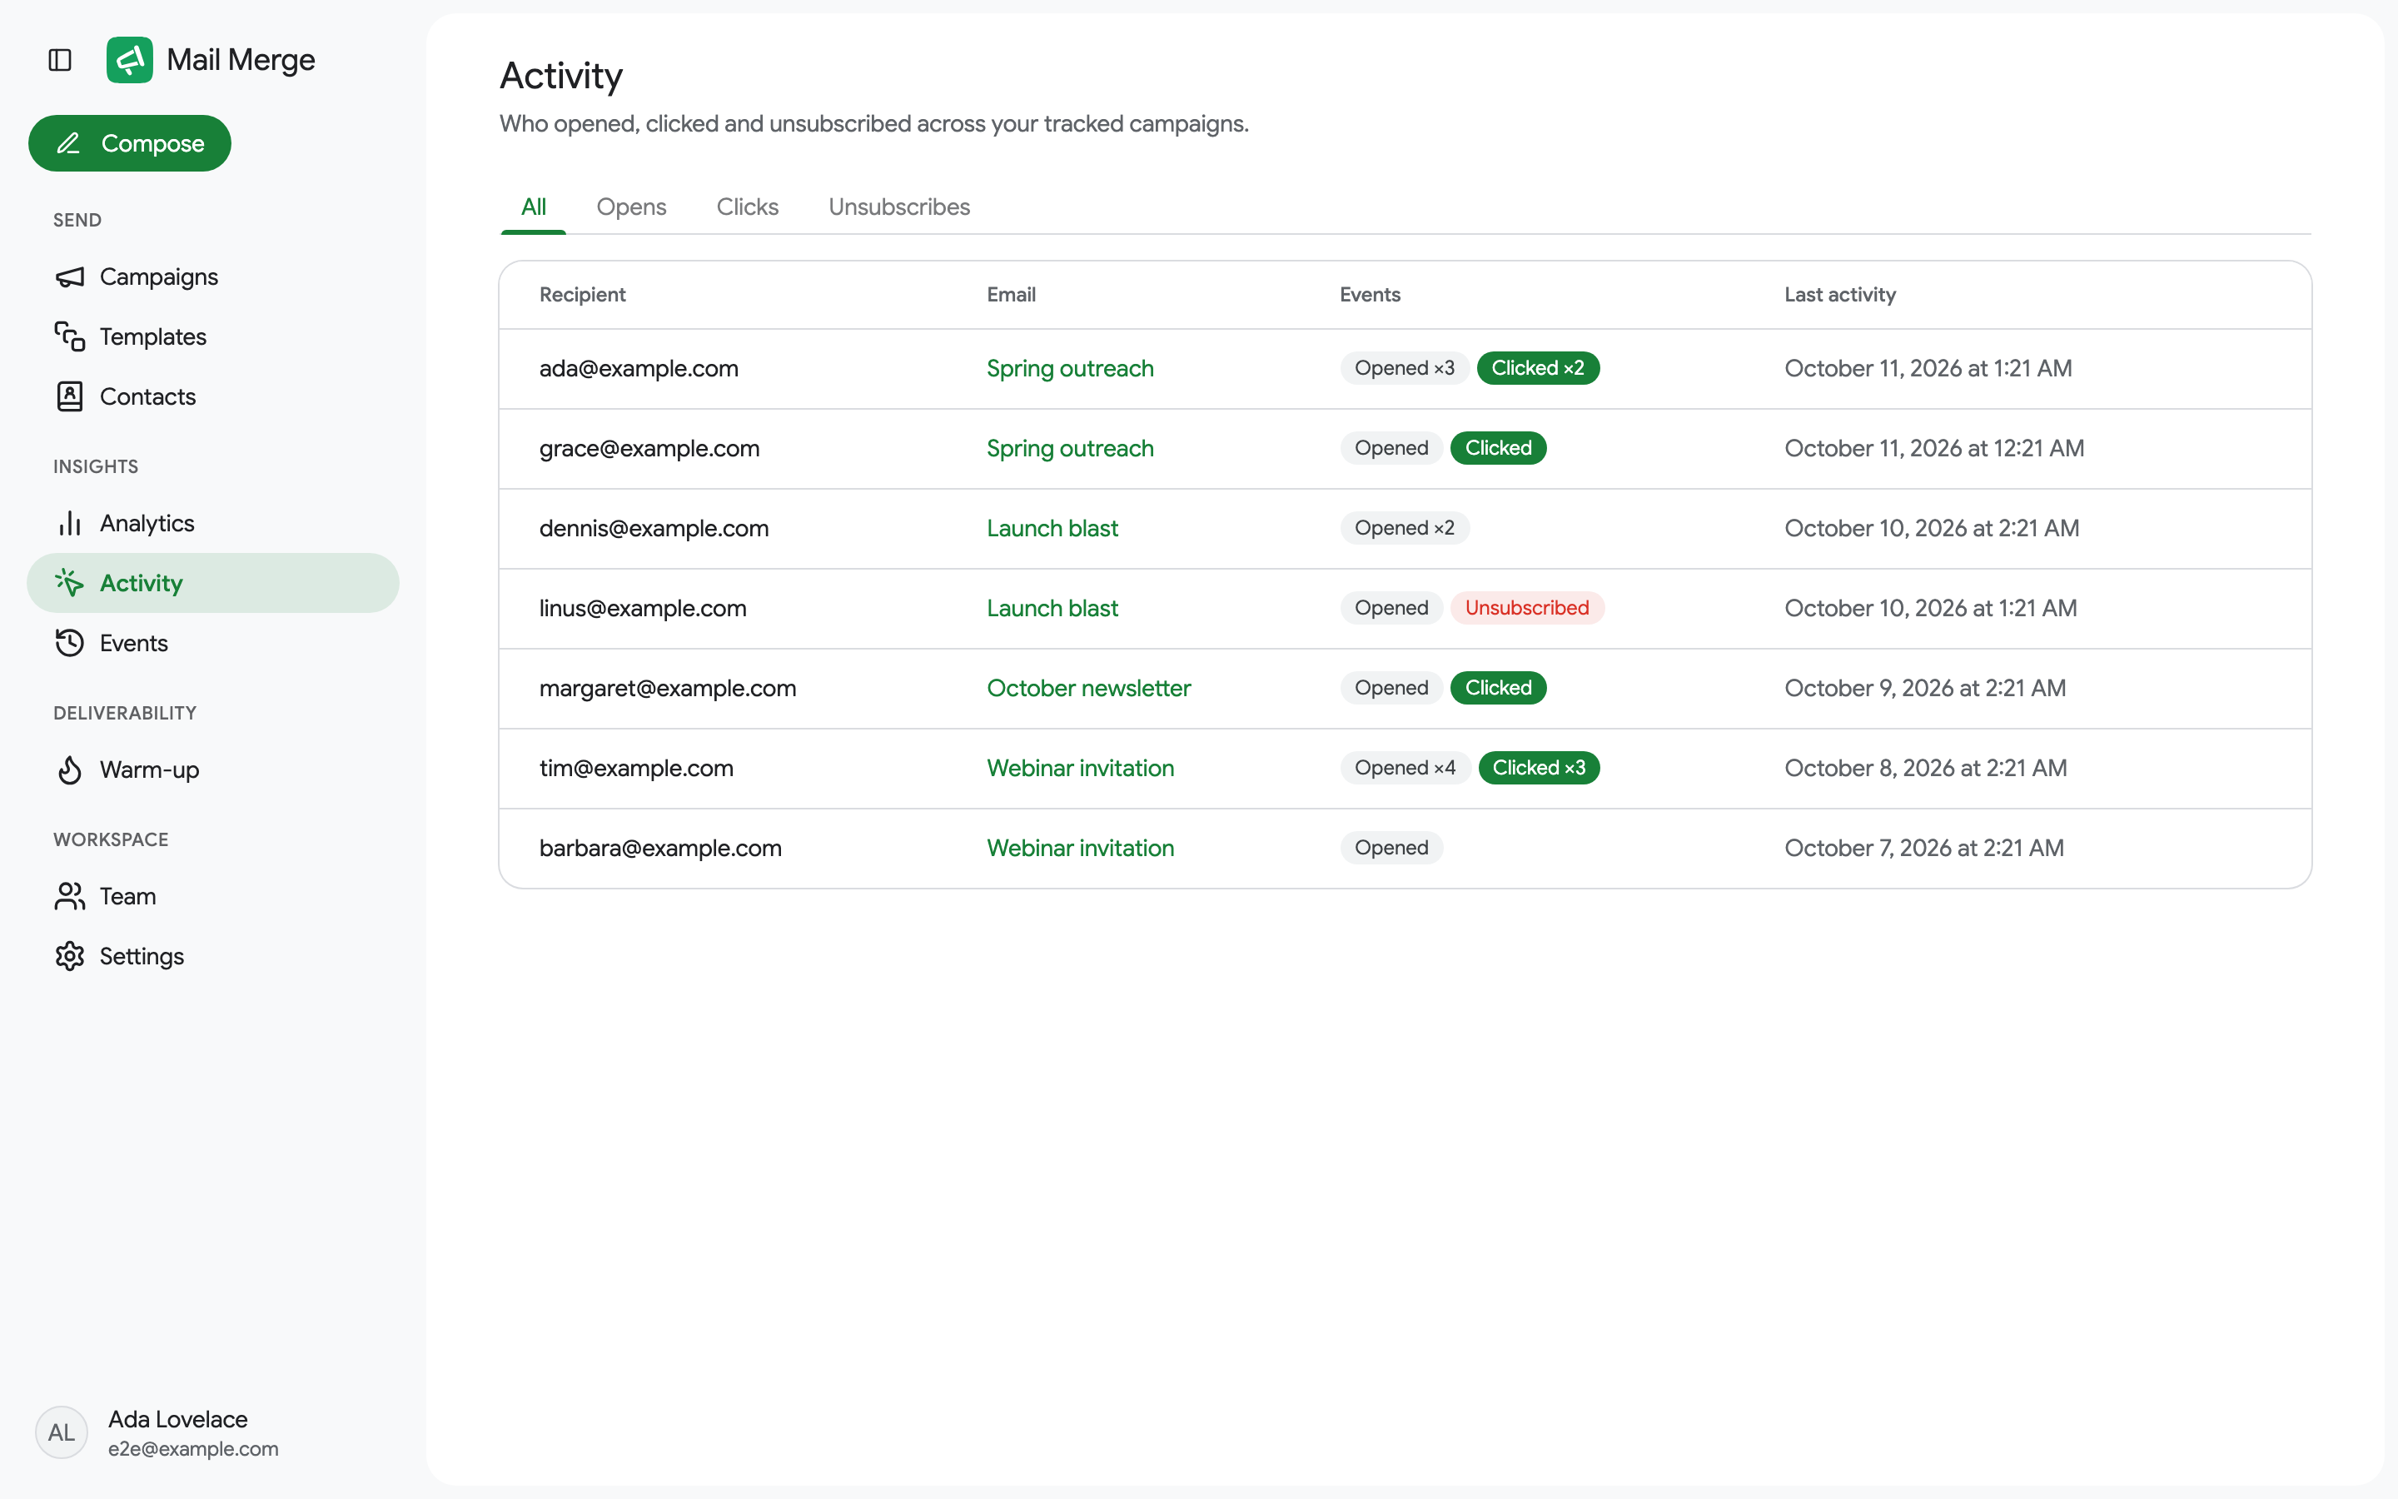The image size is (2398, 1499).
Task: Click the Clicked ×3 badge
Action: pos(1539,769)
